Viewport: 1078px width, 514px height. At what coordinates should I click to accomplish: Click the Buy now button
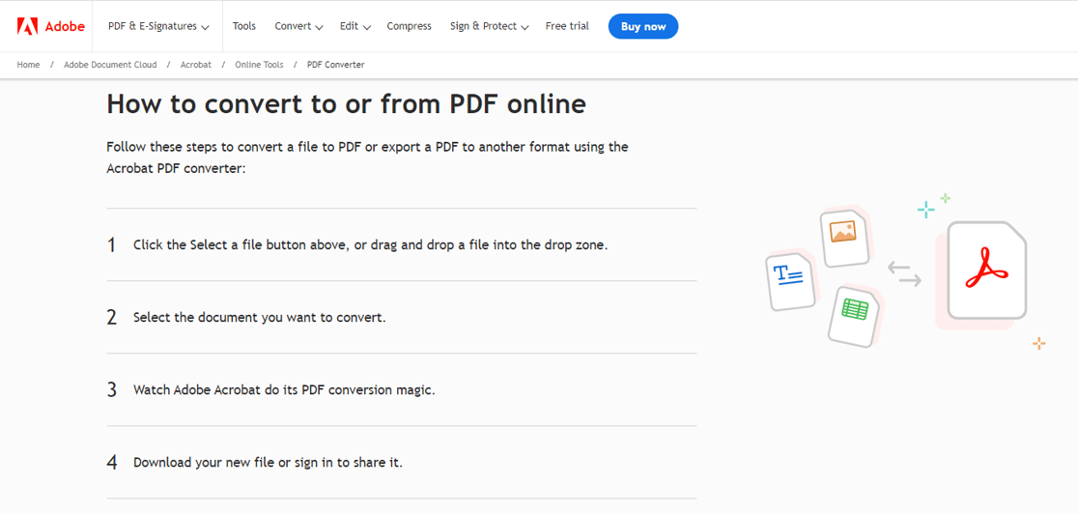pyautogui.click(x=643, y=26)
